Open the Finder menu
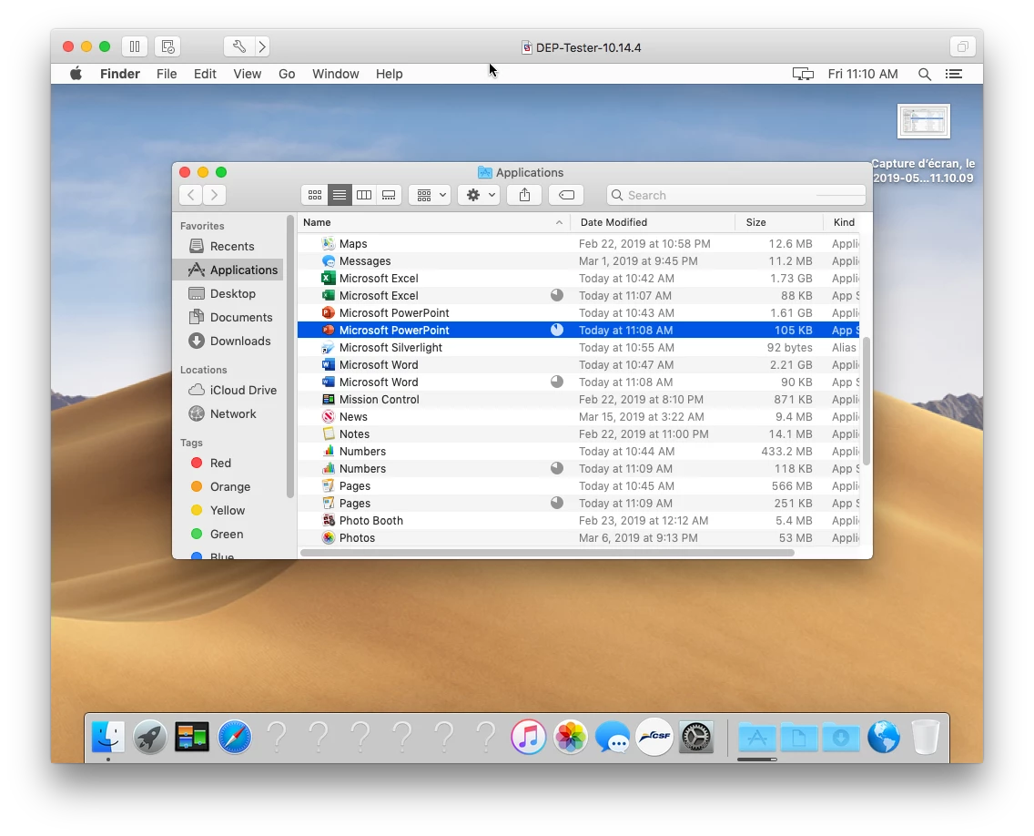 coord(120,74)
